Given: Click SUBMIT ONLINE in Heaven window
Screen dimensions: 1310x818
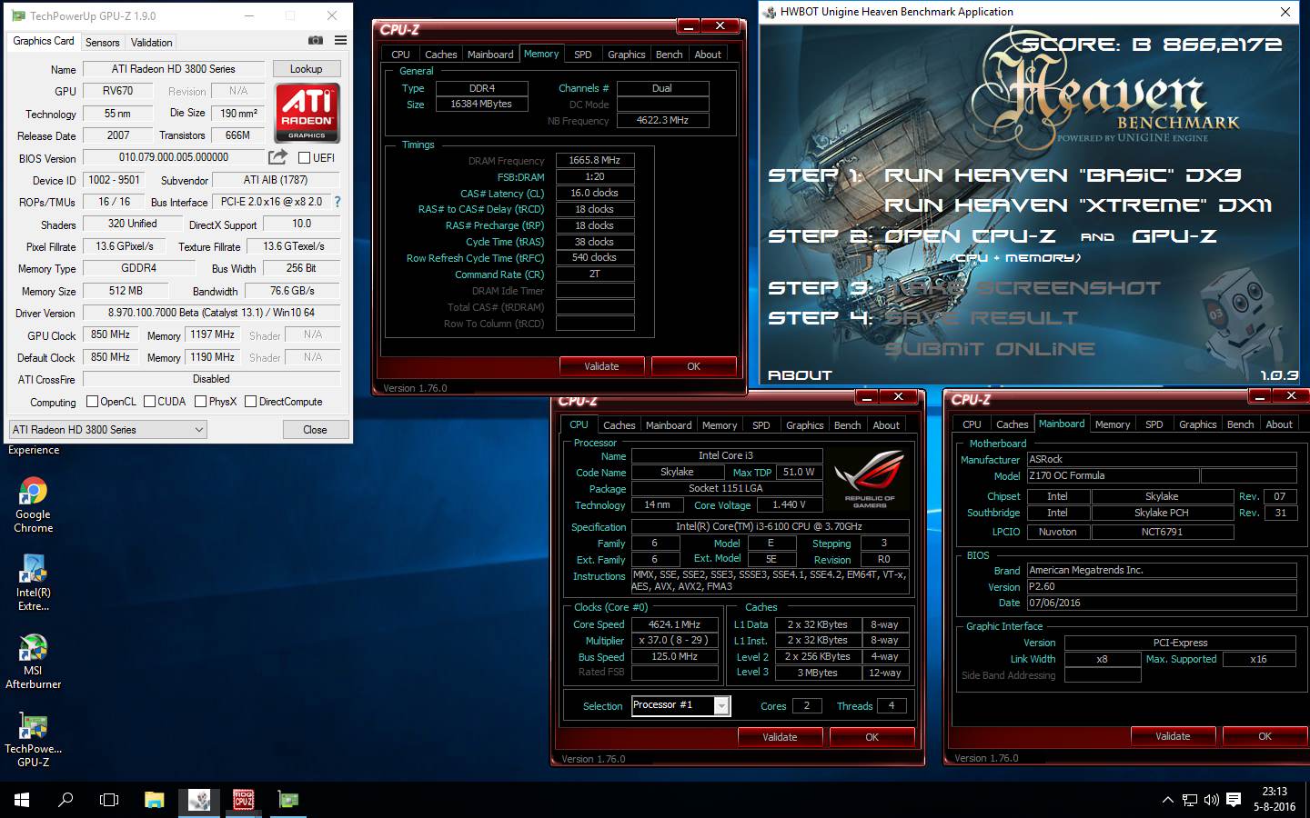Looking at the screenshot, I should 990,349.
